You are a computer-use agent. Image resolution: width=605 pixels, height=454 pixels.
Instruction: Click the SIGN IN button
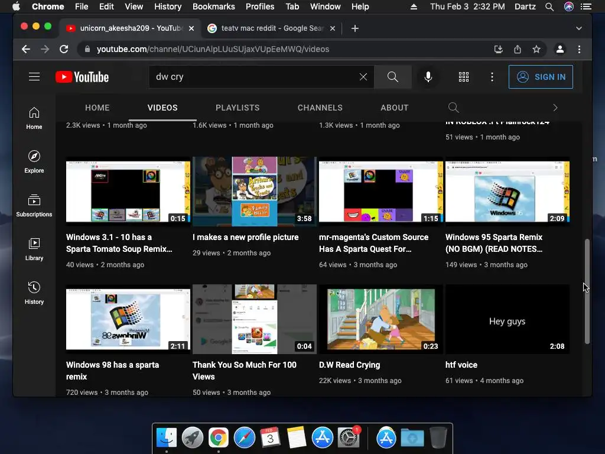click(x=541, y=77)
